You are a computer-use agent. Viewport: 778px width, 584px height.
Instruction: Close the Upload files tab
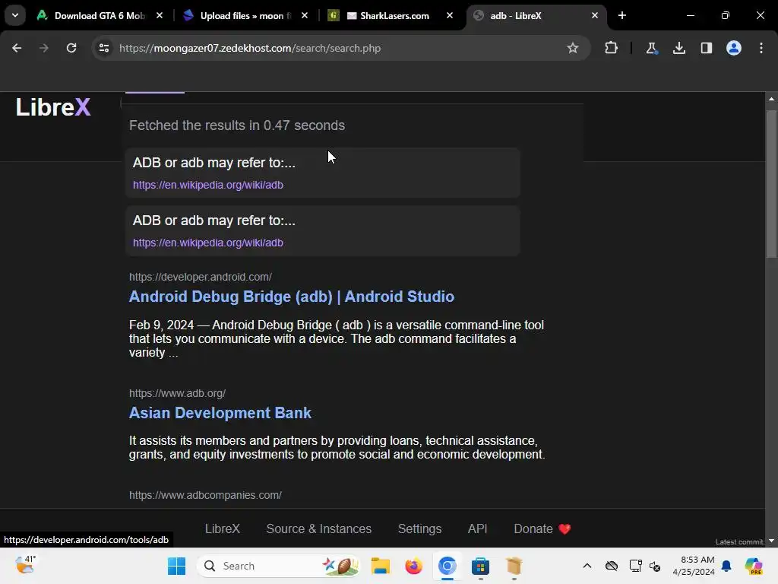305,15
